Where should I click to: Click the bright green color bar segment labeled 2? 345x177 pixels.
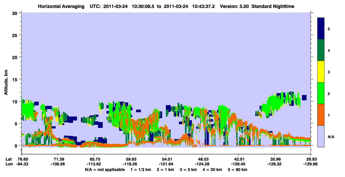[321, 93]
